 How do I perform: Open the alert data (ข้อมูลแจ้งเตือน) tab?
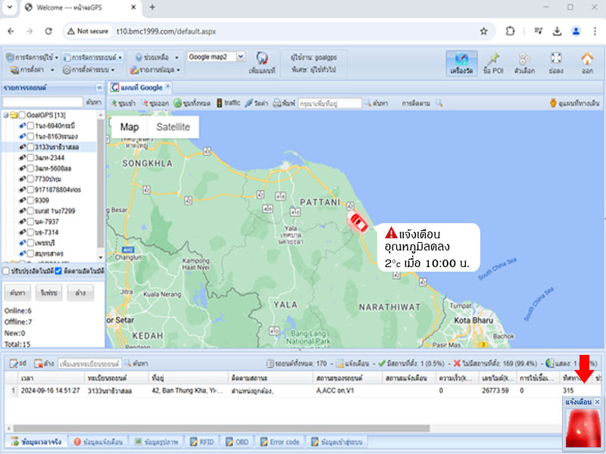click(x=98, y=442)
